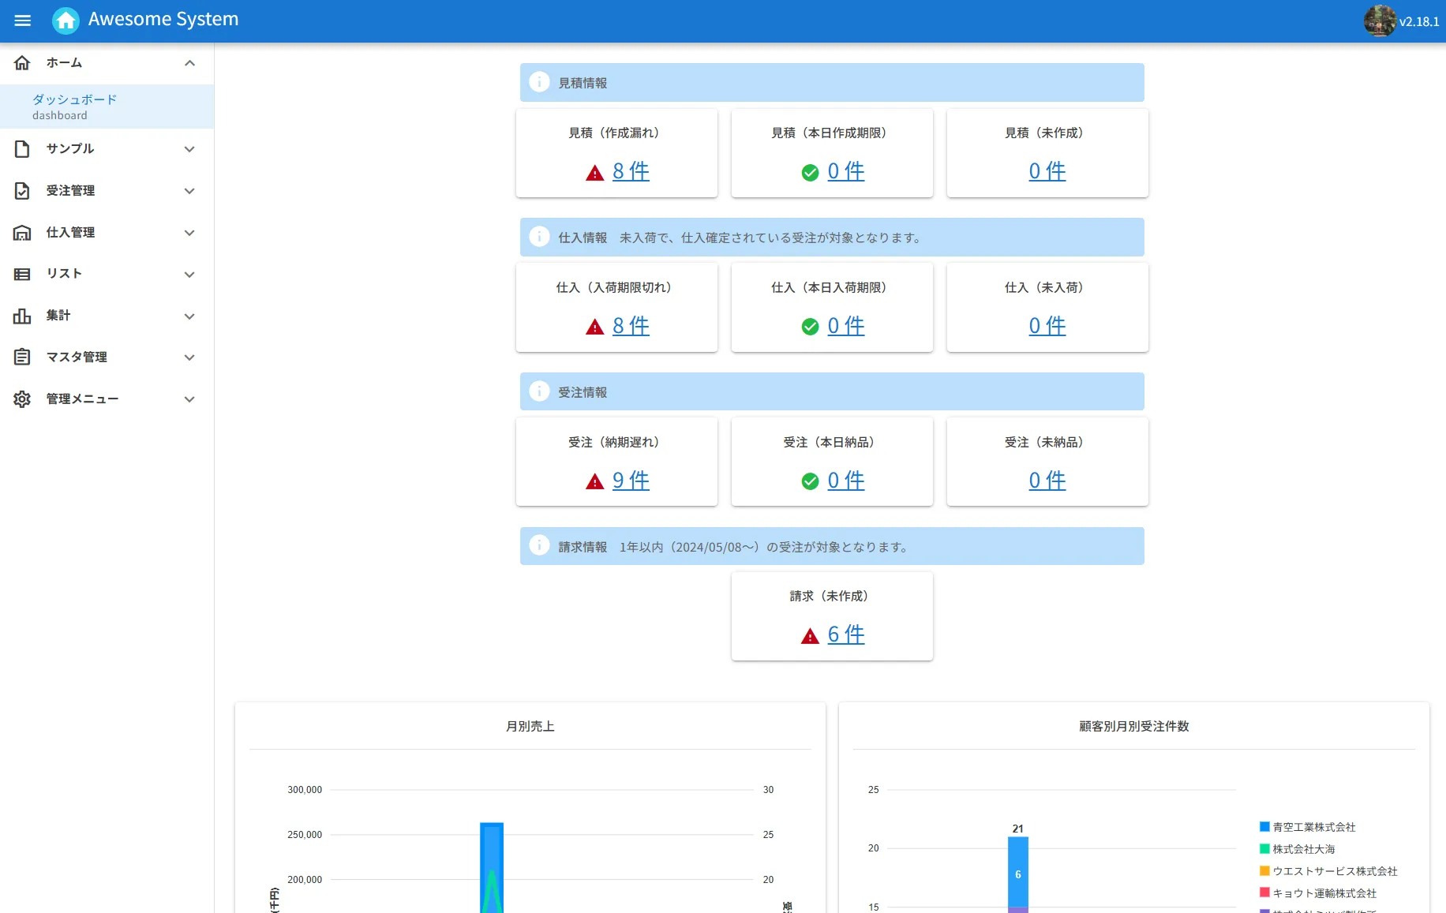Click the clipboard icon beside マスタ管理
The image size is (1446, 913).
point(22,357)
